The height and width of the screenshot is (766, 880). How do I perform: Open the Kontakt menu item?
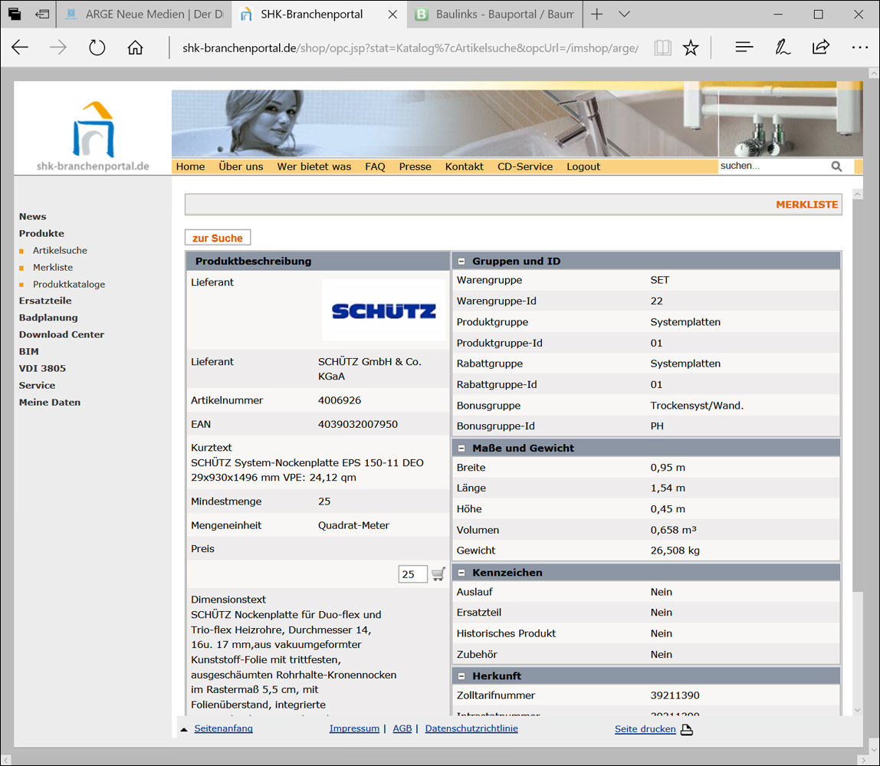tap(464, 167)
